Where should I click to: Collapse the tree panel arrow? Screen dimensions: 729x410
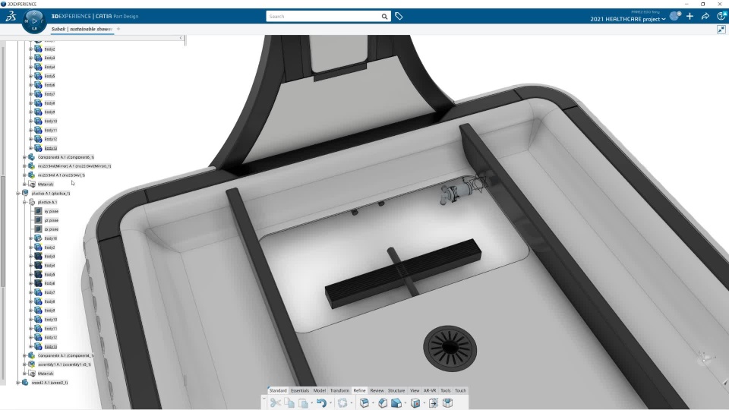[x=181, y=38]
